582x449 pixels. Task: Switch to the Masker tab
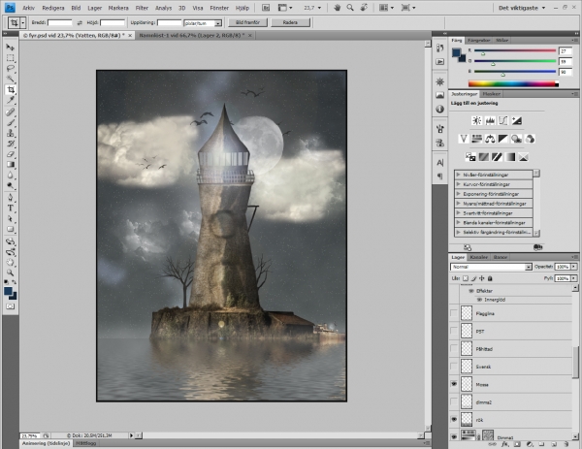[x=492, y=94]
